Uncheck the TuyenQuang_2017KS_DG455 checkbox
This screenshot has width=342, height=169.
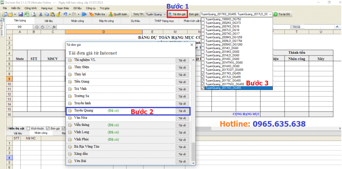203,73
